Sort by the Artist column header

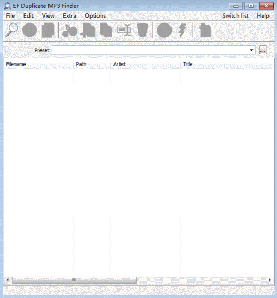click(145, 64)
